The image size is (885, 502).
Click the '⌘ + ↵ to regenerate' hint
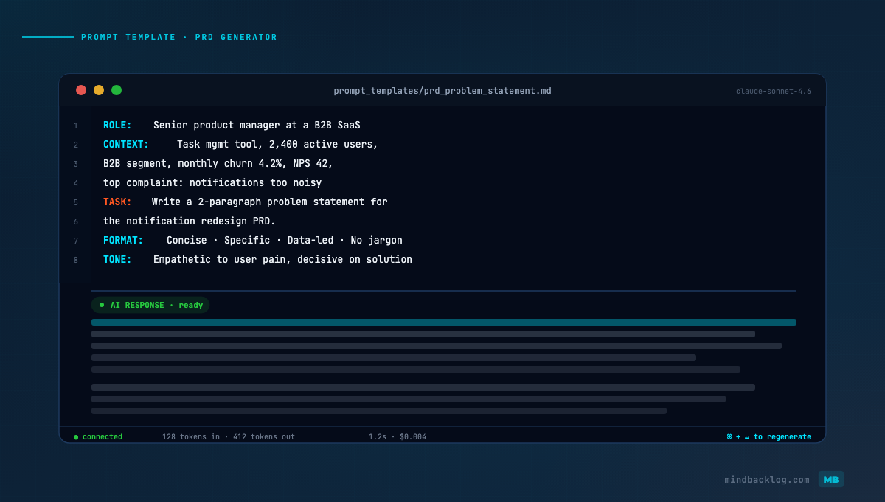coord(768,437)
